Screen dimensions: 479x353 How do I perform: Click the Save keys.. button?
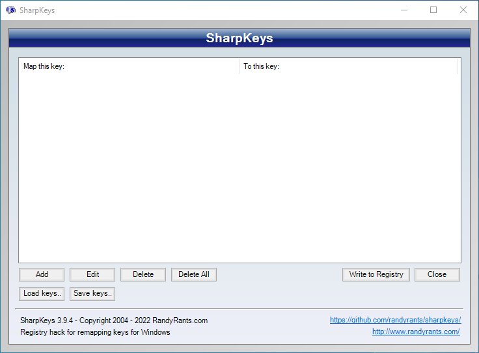92,293
